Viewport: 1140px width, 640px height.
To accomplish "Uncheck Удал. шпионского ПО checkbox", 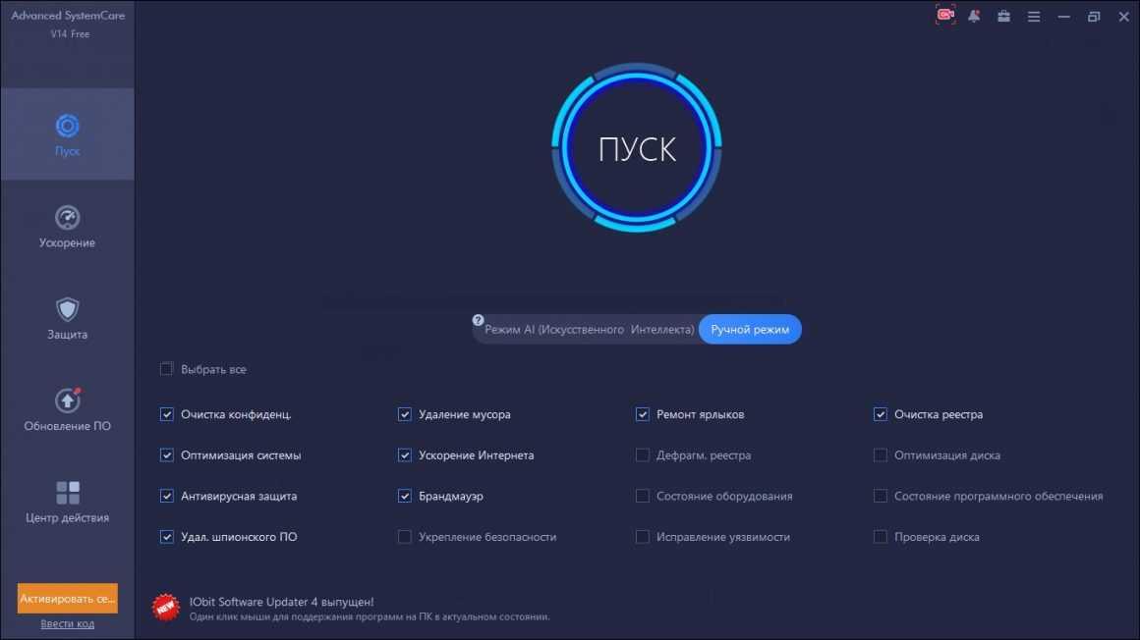I will [x=166, y=537].
